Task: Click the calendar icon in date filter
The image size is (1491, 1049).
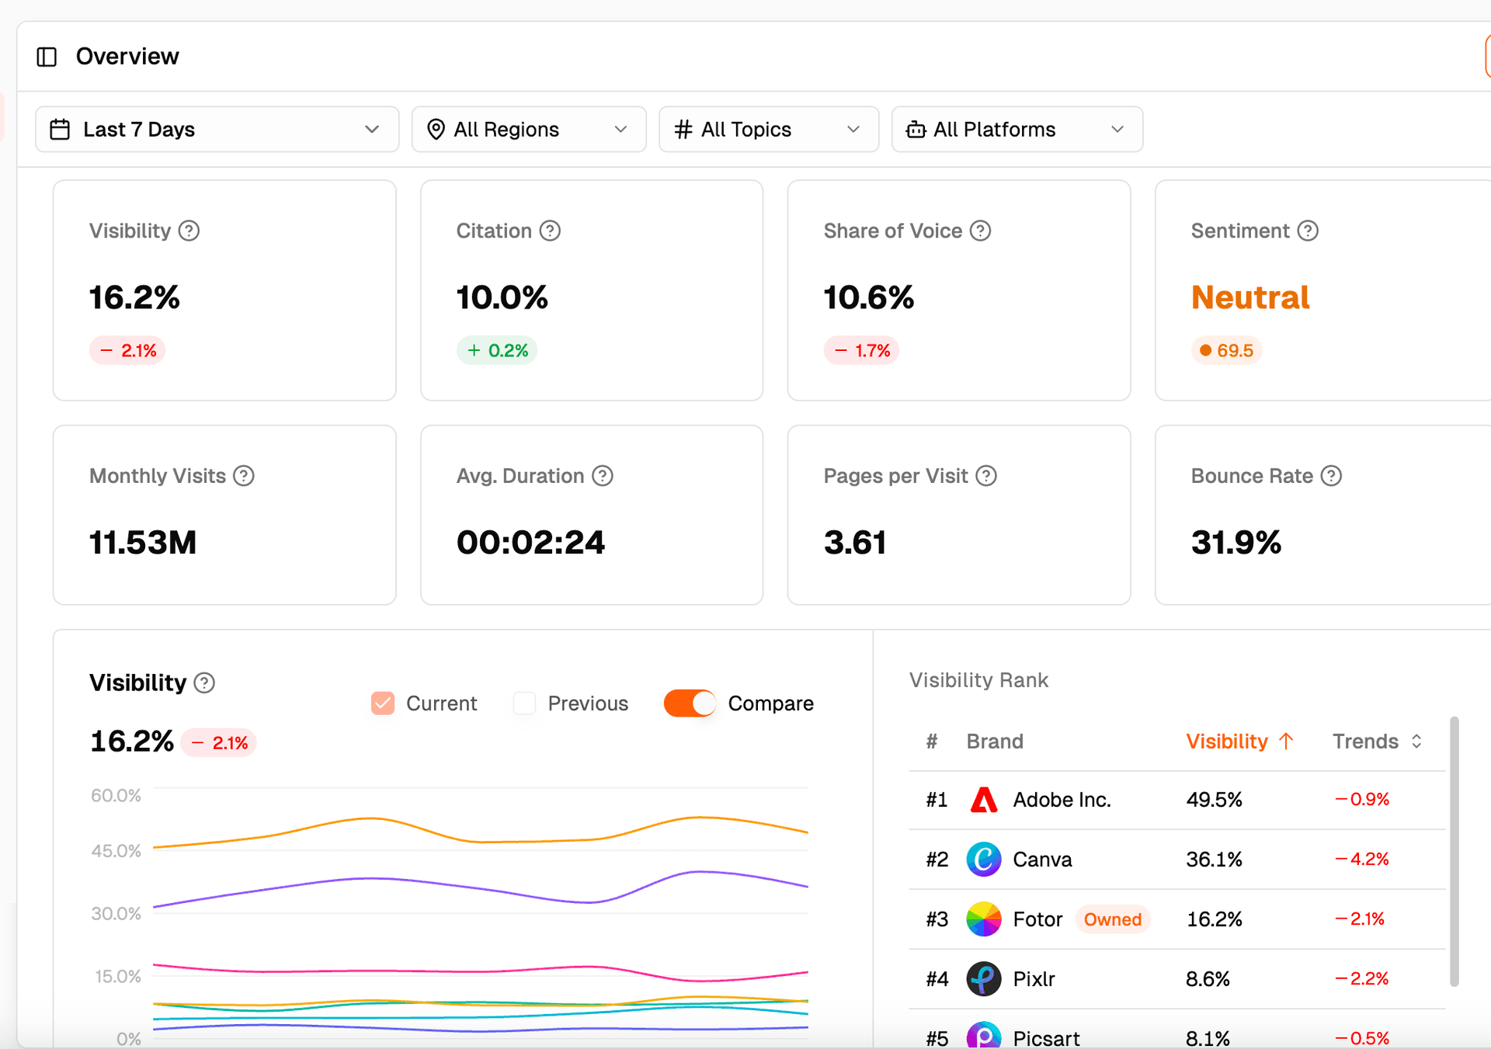Action: click(x=60, y=129)
